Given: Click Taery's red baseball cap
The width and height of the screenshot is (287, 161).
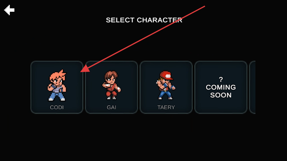Looking at the screenshot, I should coord(166,75).
